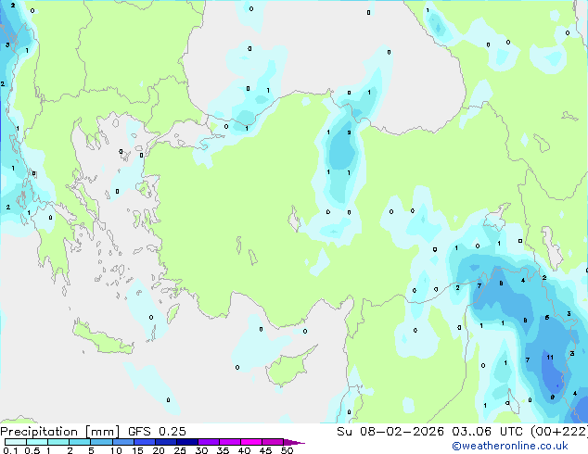Click the 5–10 mm legend color box
Image resolution: width=588 pixels, height=454 pixels.
(x=101, y=442)
